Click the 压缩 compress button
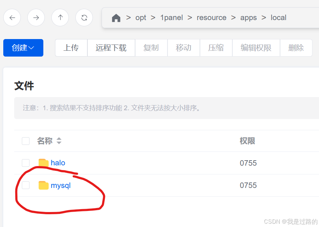This screenshot has height=227, width=319. pyautogui.click(x=216, y=48)
